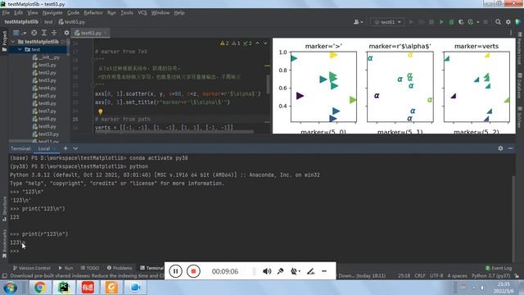
Task: Open the video camera app in taskbar
Action: click(135, 288)
